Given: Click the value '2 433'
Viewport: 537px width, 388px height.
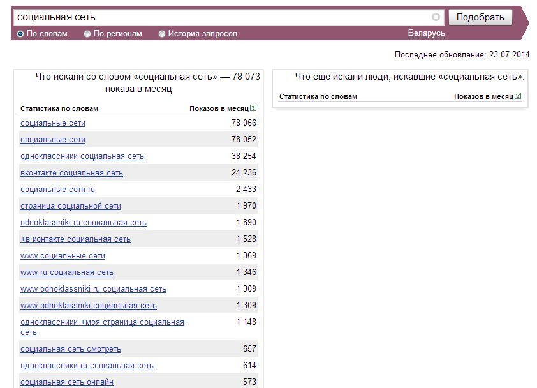Looking at the screenshot, I should pyautogui.click(x=246, y=189).
